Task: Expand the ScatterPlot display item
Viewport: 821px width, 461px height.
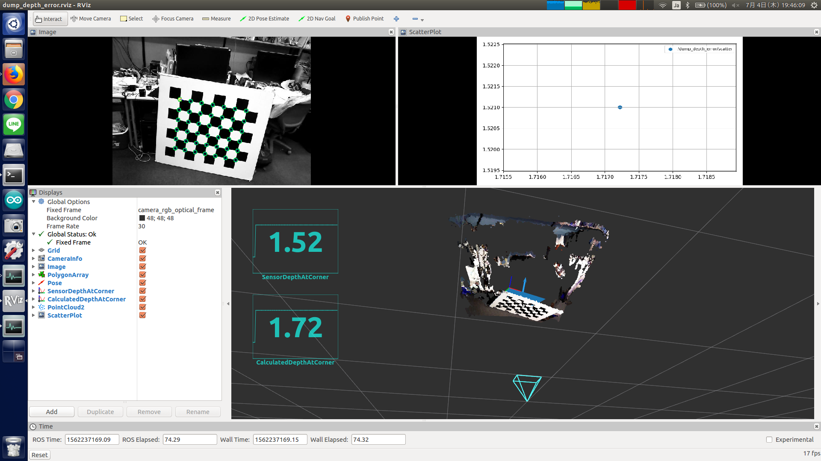Action: point(33,315)
